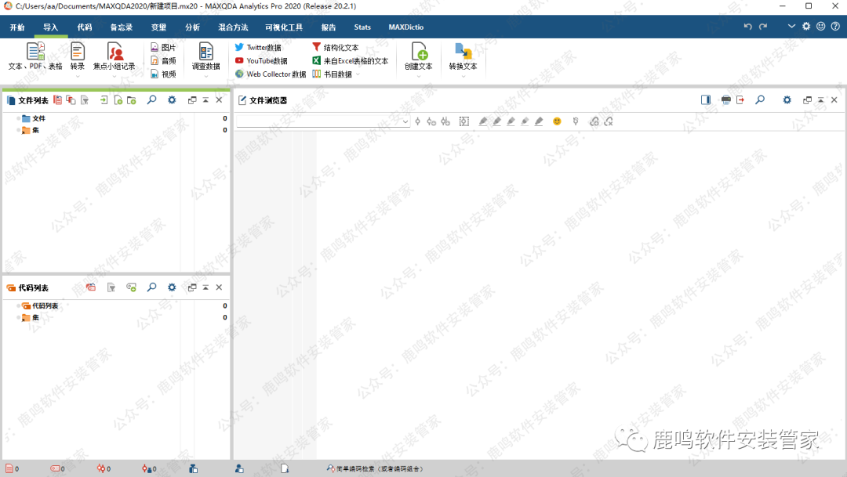The width and height of the screenshot is (847, 477).
Task: Click the 转换文本 icon
Action: [x=463, y=52]
